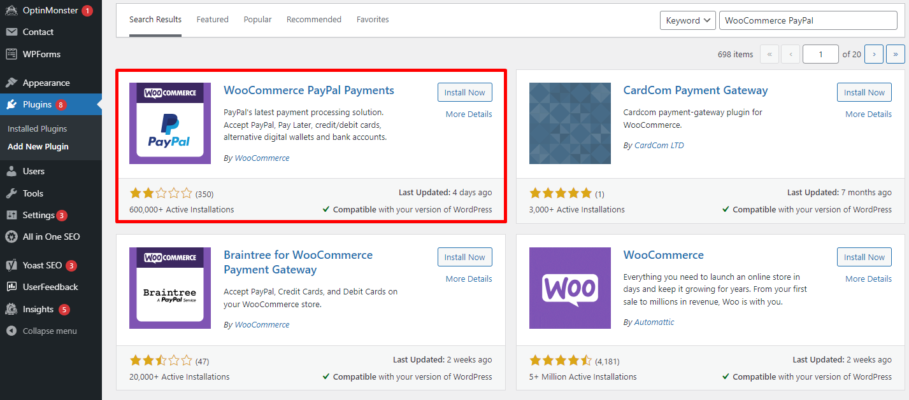Viewport: 909px width, 400px height.
Task: View More Details for WooCommerce plugin
Action: [869, 279]
